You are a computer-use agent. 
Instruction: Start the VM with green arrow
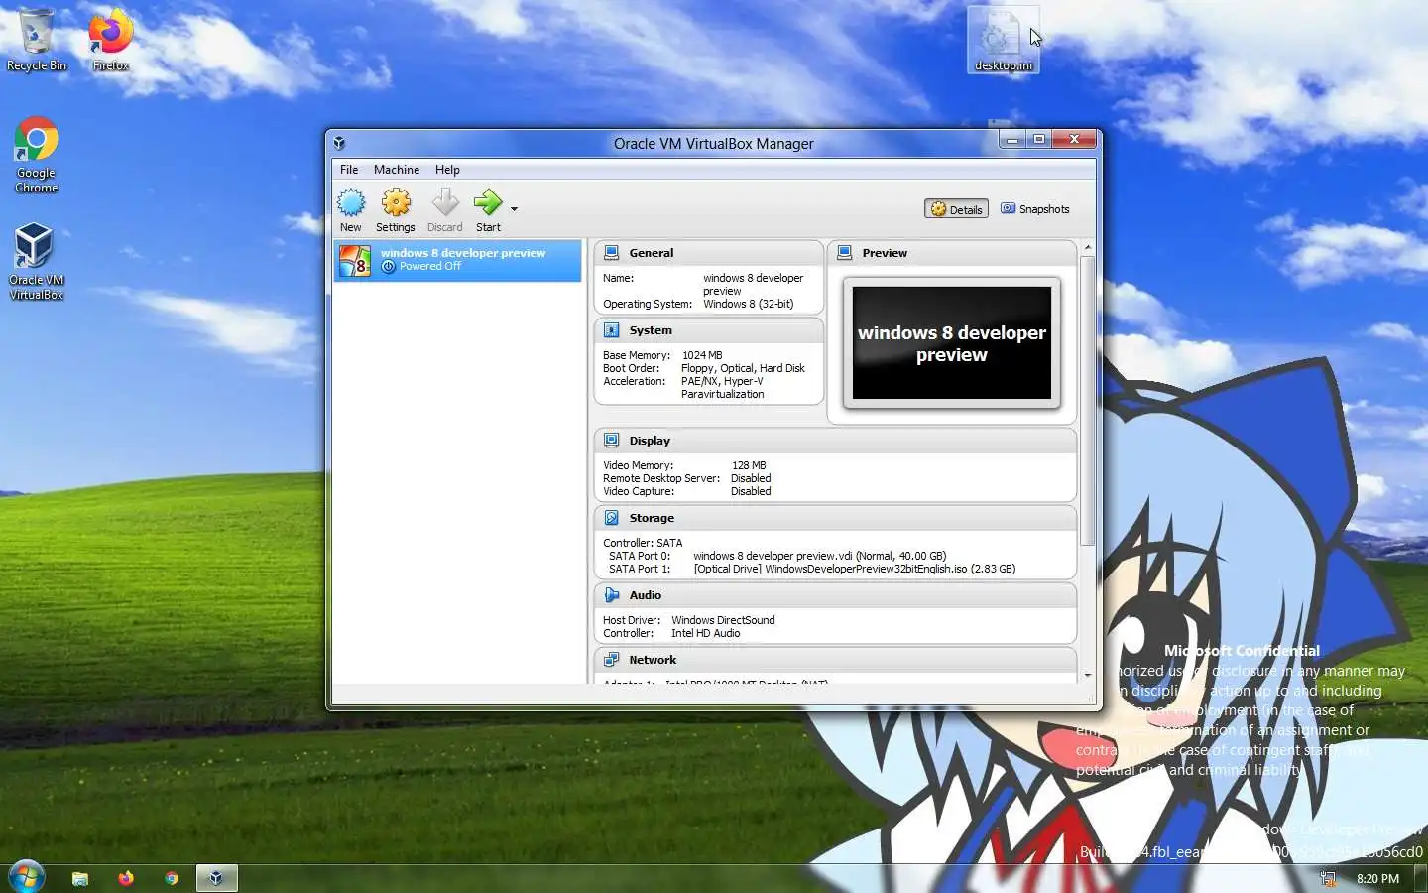pos(488,203)
